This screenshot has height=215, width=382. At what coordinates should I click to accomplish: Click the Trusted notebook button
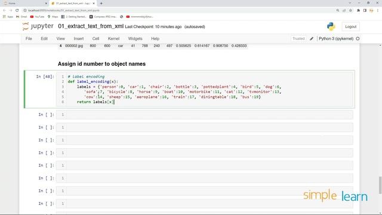298,38
